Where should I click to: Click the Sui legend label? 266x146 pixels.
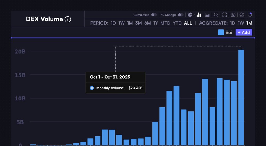click(x=229, y=33)
